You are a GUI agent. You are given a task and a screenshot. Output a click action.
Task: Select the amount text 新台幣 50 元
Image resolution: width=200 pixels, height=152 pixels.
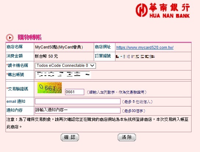(46, 56)
